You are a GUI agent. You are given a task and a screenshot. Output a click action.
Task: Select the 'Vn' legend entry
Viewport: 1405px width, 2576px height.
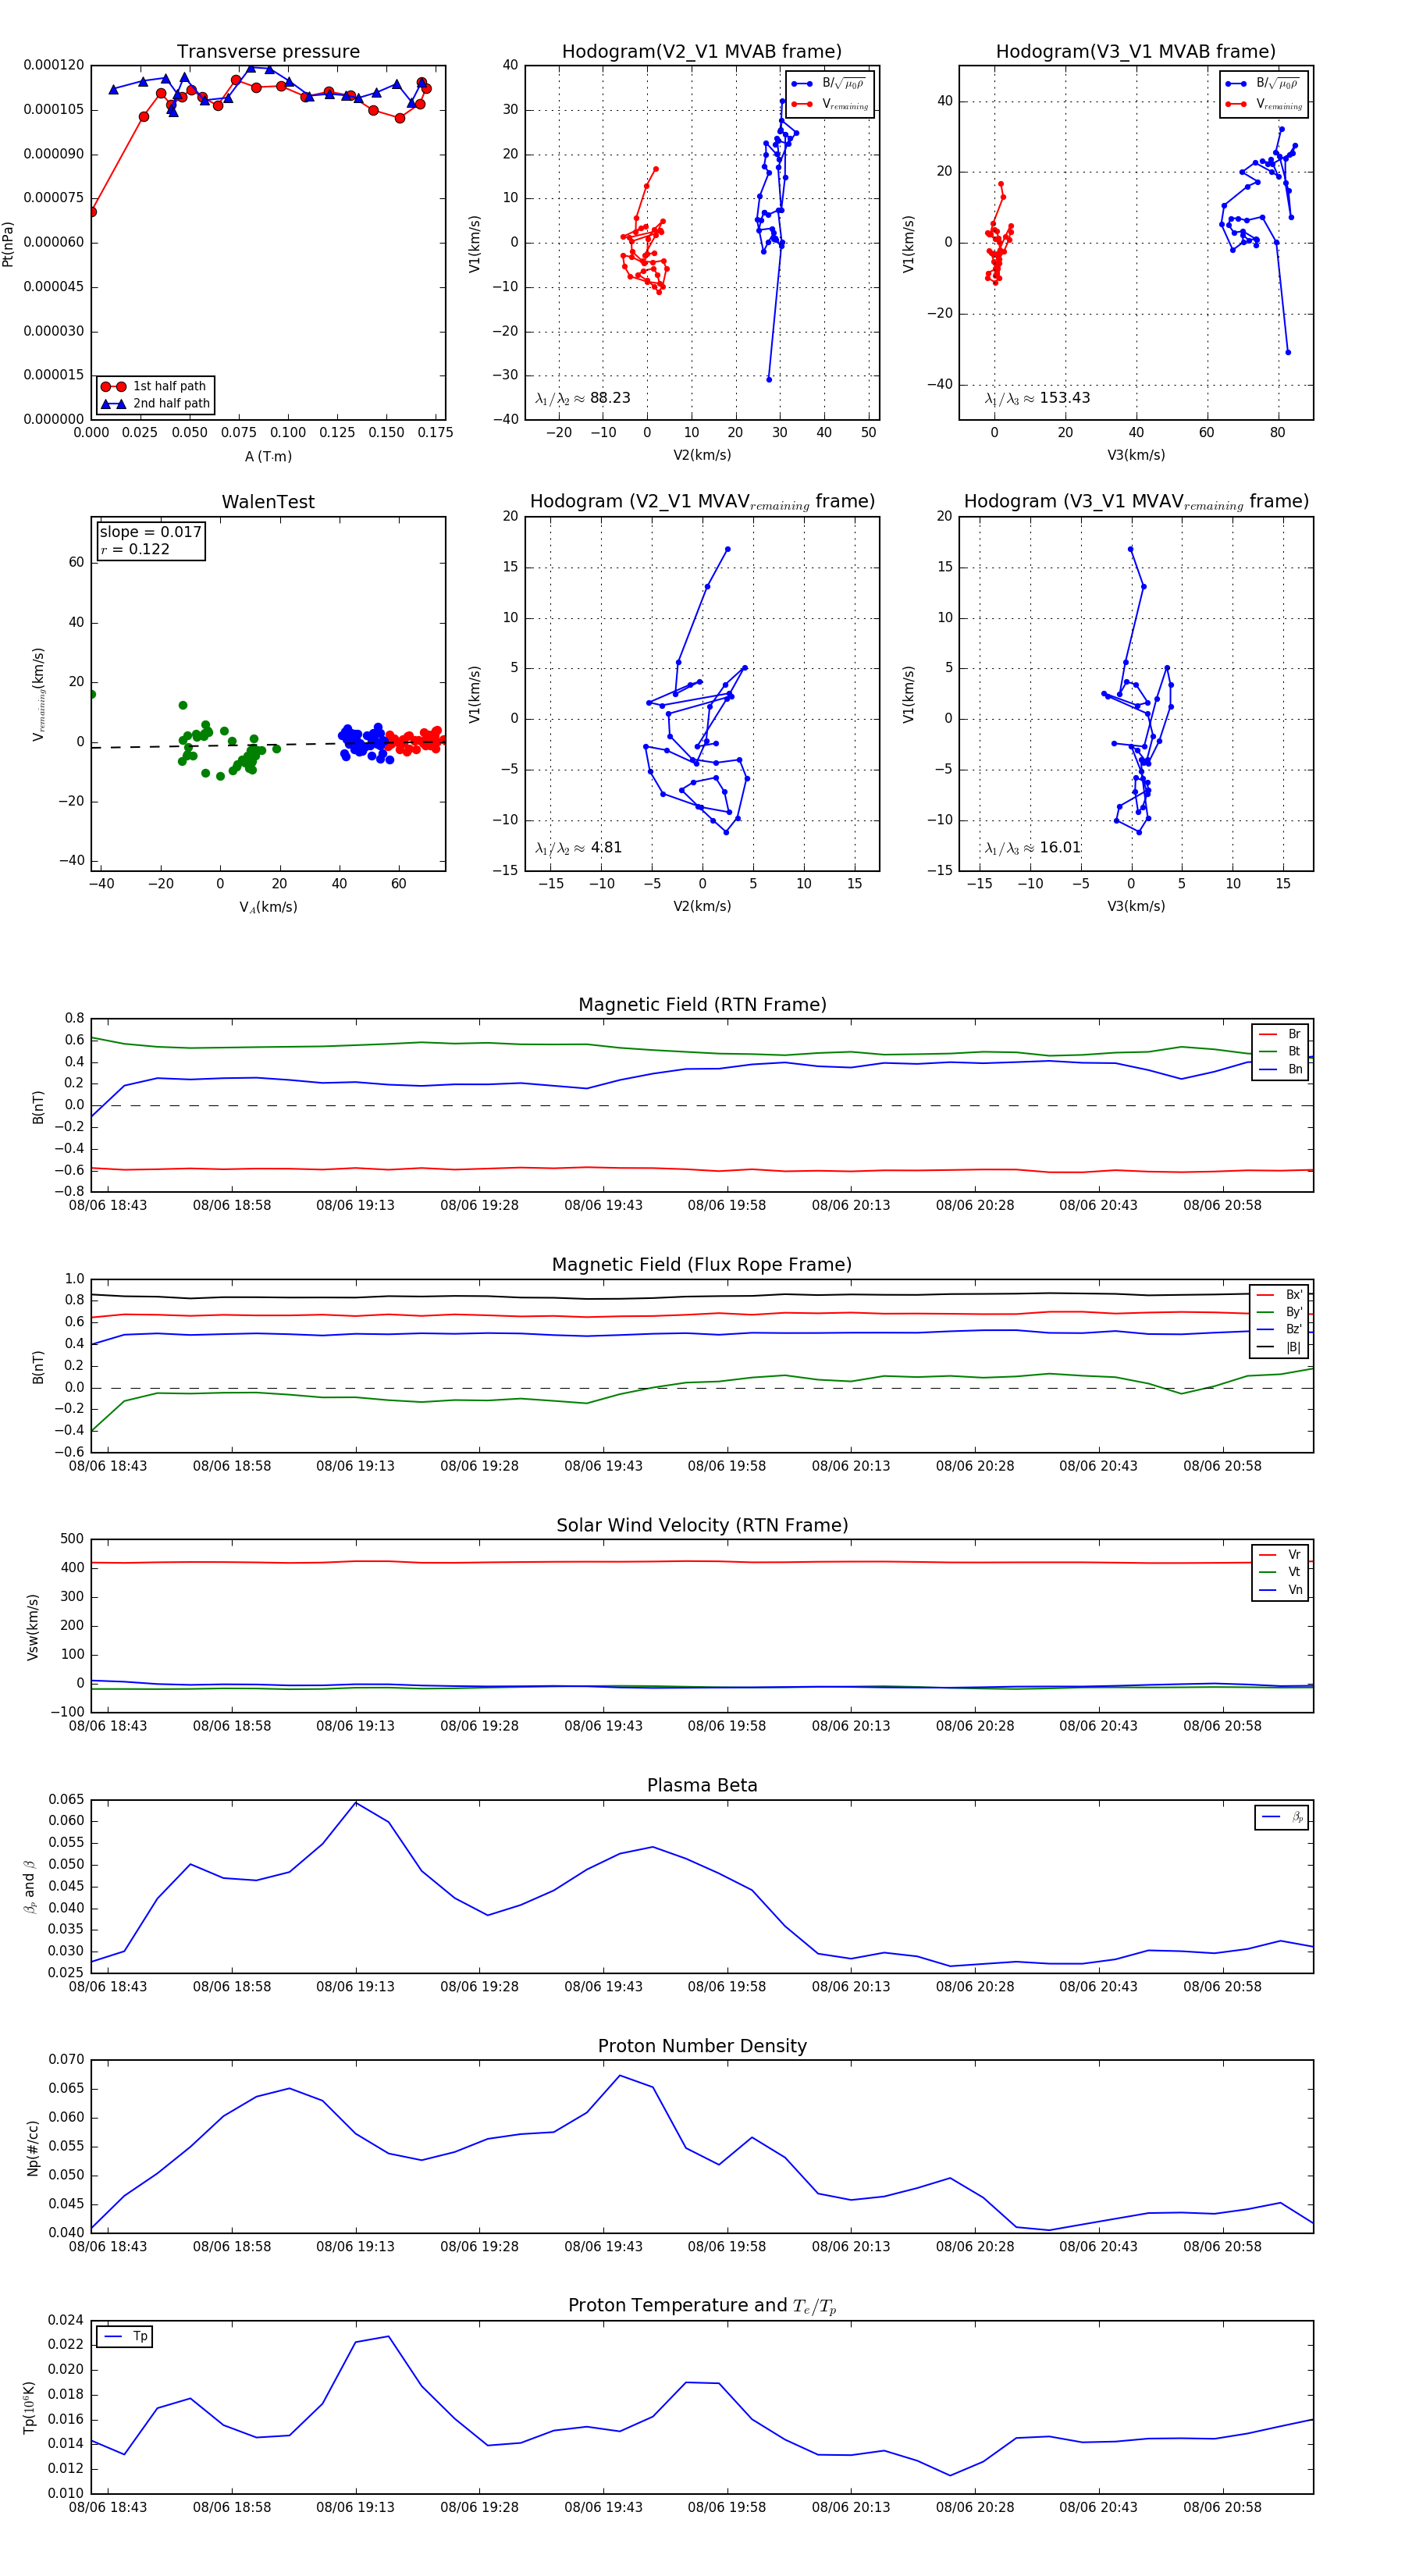point(1280,1590)
